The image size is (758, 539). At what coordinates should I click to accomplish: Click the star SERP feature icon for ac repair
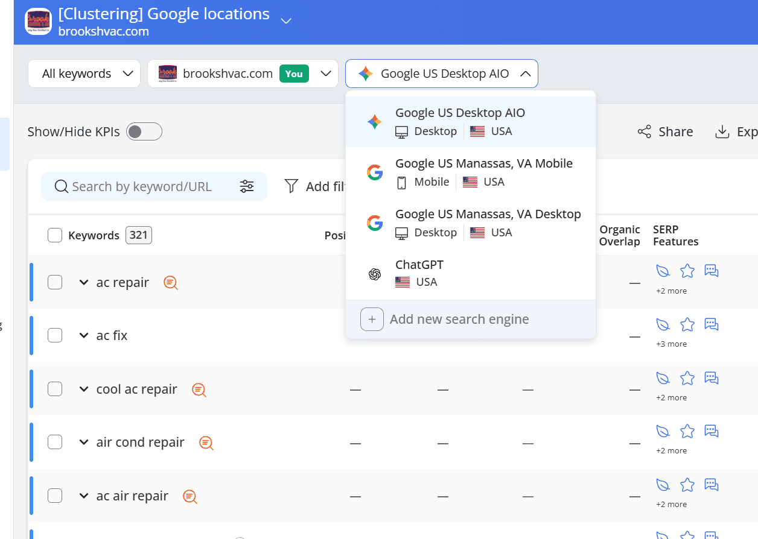pyautogui.click(x=687, y=271)
